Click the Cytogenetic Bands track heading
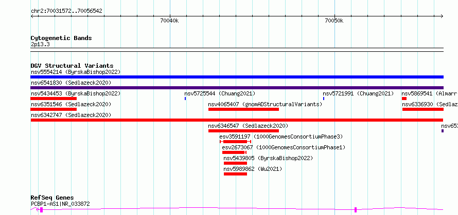458x215 pixels. pyautogui.click(x=61, y=38)
